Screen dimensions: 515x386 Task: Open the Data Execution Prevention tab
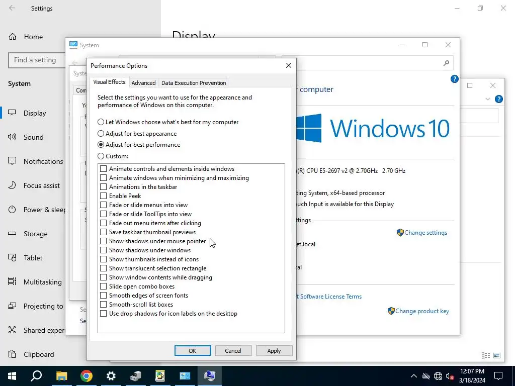point(194,83)
